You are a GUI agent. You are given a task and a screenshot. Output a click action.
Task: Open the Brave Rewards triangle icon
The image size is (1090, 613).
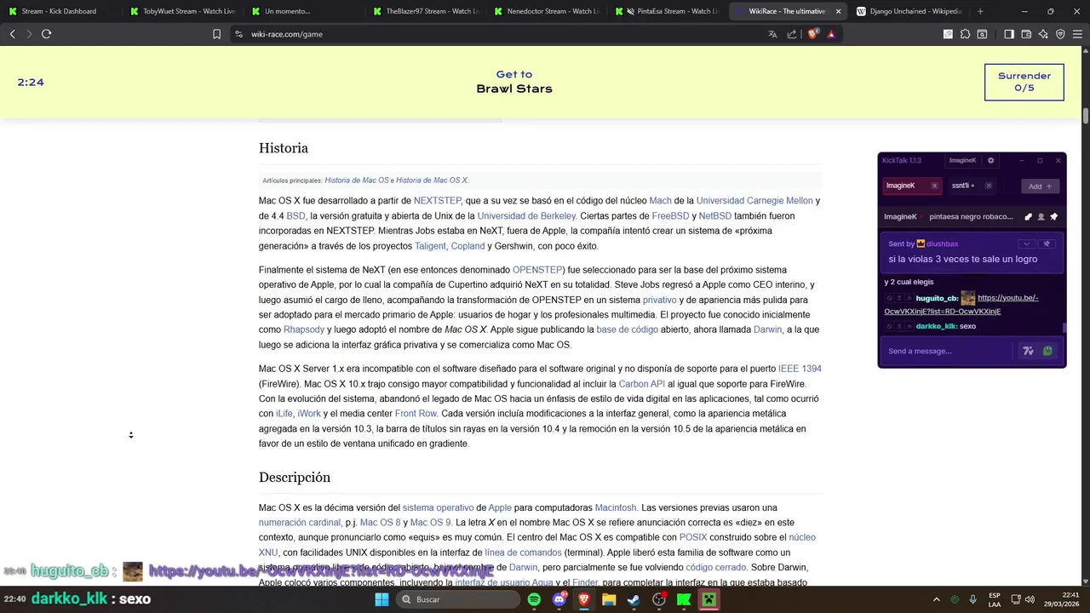tap(831, 34)
